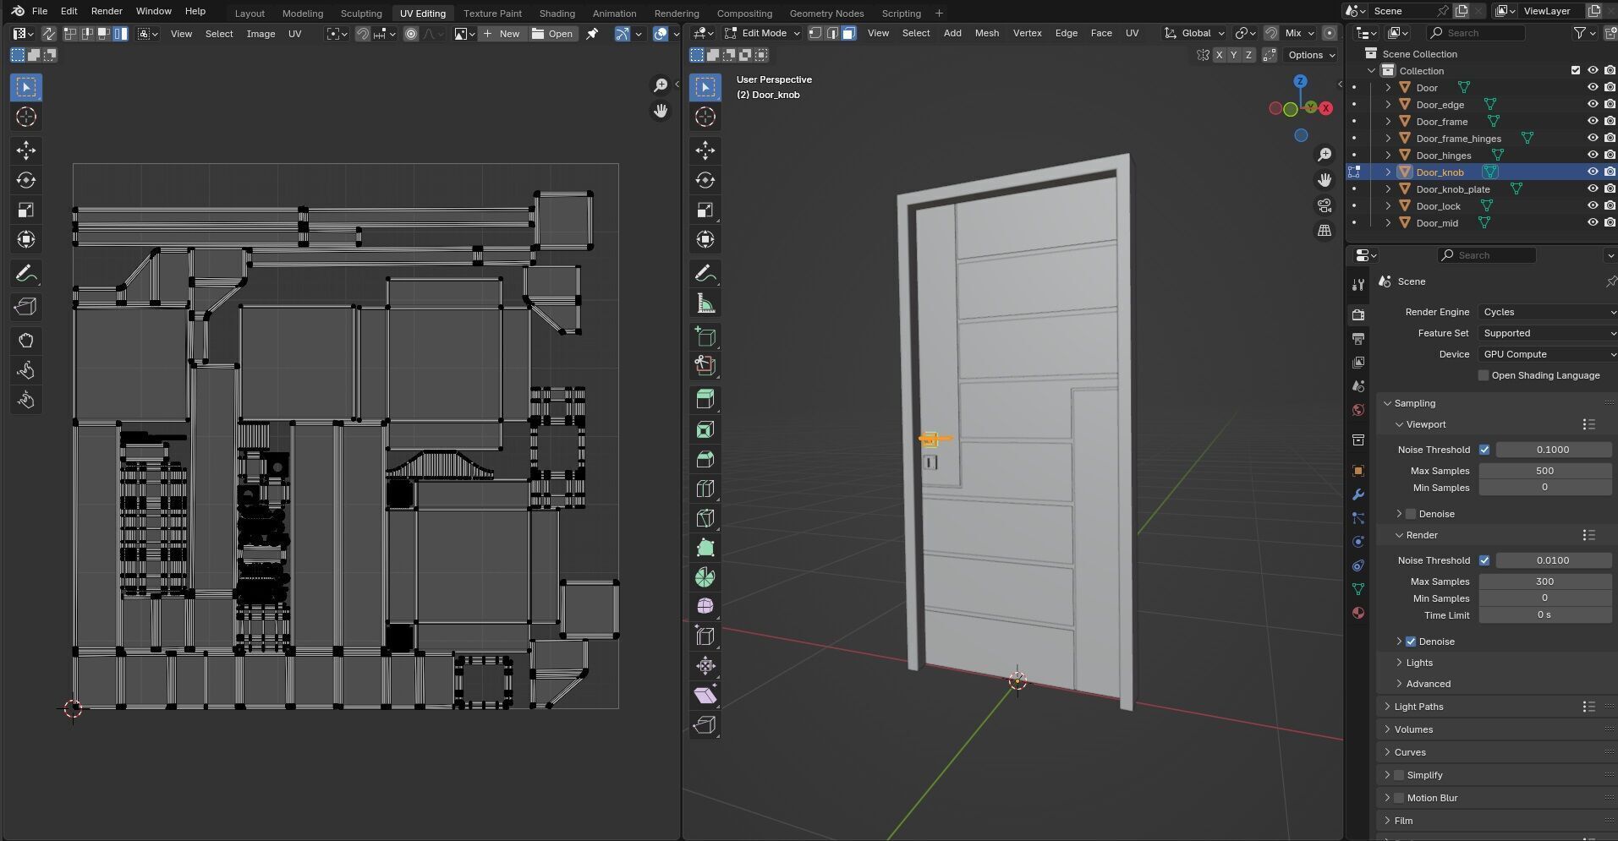The width and height of the screenshot is (1618, 841).
Task: Enable Open Shading Language checkbox
Action: (1483, 375)
